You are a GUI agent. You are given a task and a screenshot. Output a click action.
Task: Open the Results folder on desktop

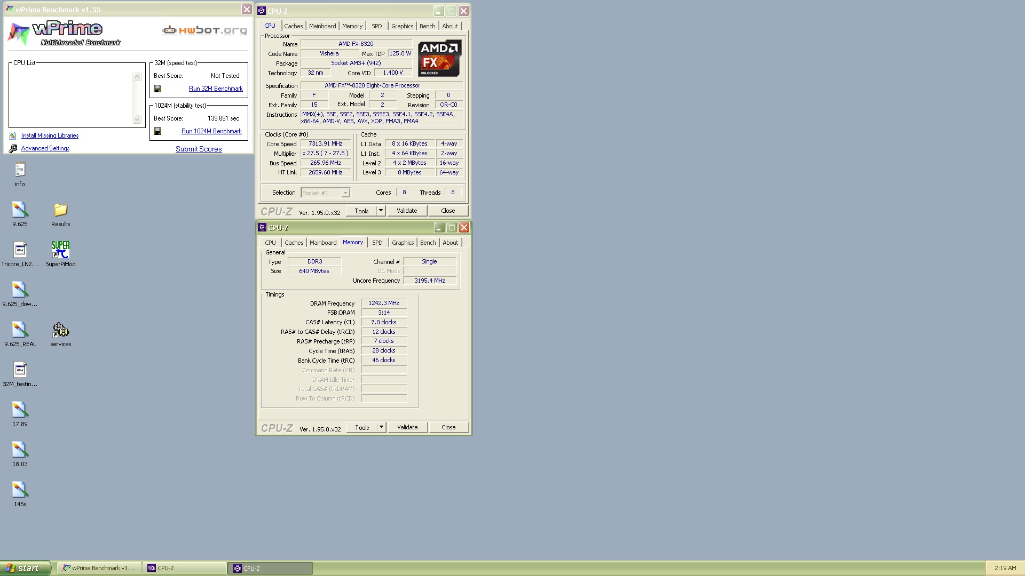pyautogui.click(x=60, y=210)
